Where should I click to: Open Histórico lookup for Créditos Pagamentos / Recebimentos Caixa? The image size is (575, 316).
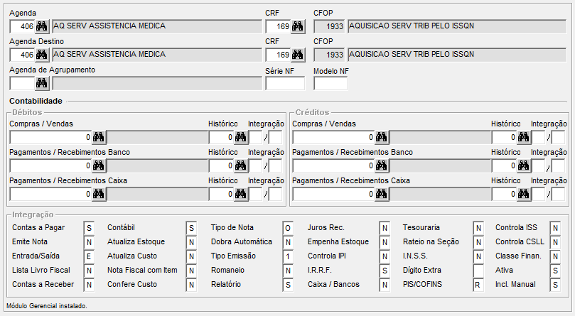click(x=524, y=194)
